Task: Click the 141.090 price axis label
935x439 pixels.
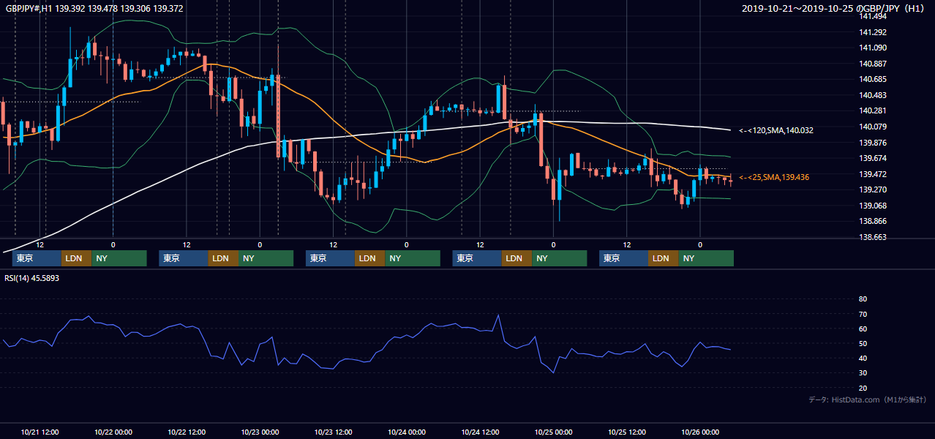Action: tap(873, 48)
